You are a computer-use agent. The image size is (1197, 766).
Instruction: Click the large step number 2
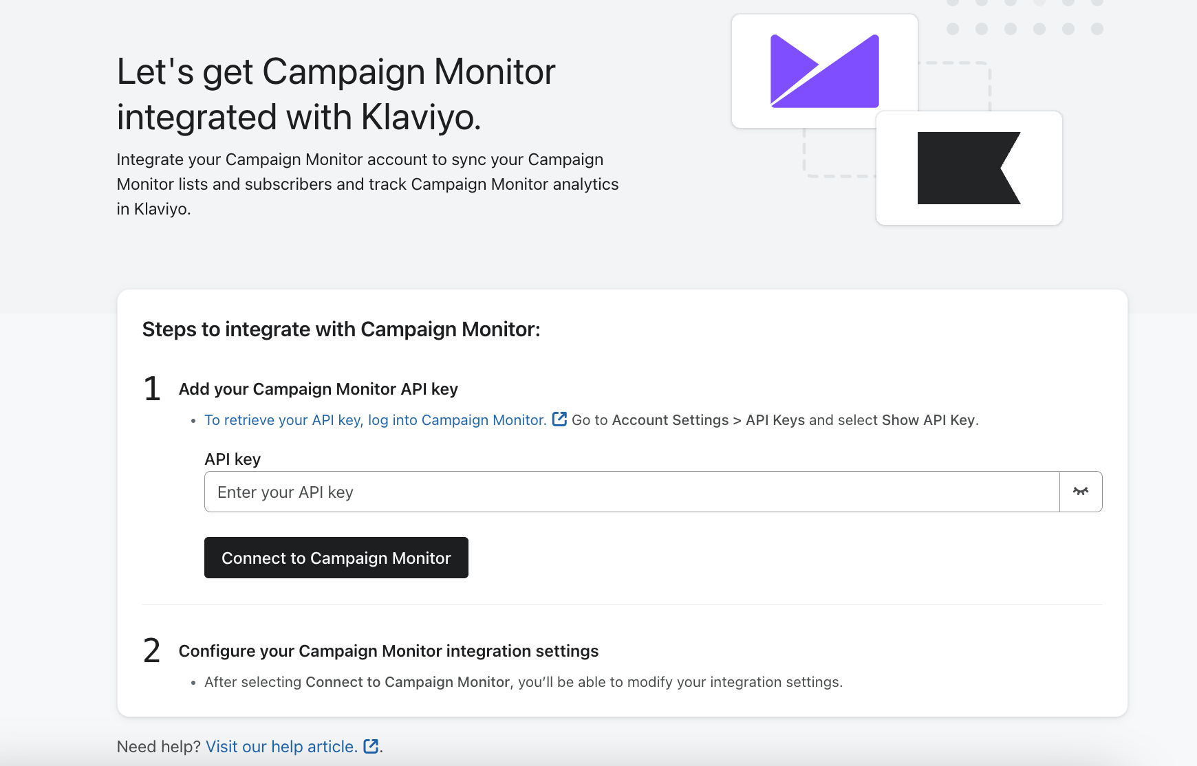click(x=152, y=650)
